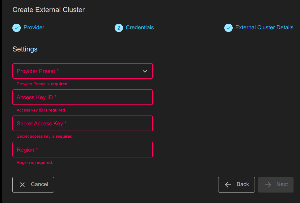Click the chevron icon on Provider Preset field
This screenshot has width=300, height=203.
(145, 71)
